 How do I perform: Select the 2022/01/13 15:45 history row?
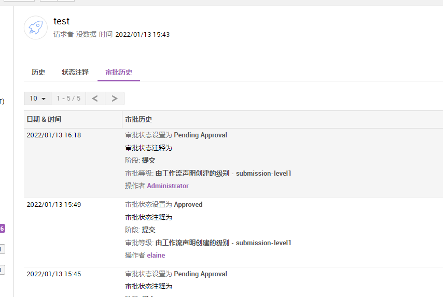(54, 274)
